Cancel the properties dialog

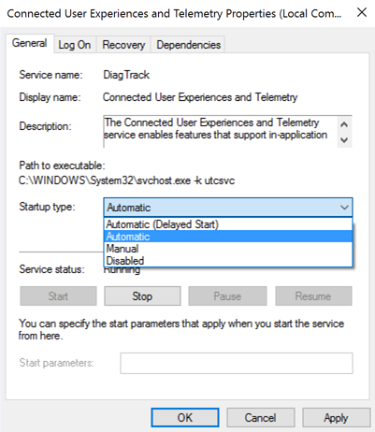pos(261,417)
